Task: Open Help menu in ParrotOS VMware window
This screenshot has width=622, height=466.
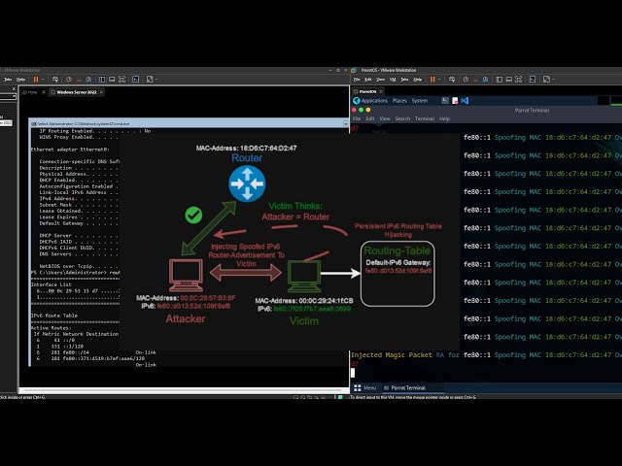Action: pyautogui.click(x=417, y=80)
